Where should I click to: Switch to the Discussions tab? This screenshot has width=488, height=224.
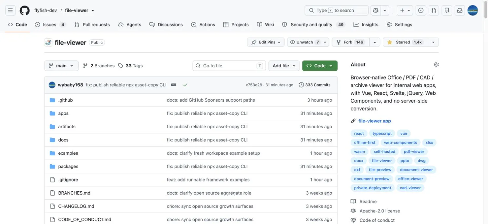pyautogui.click(x=166, y=25)
